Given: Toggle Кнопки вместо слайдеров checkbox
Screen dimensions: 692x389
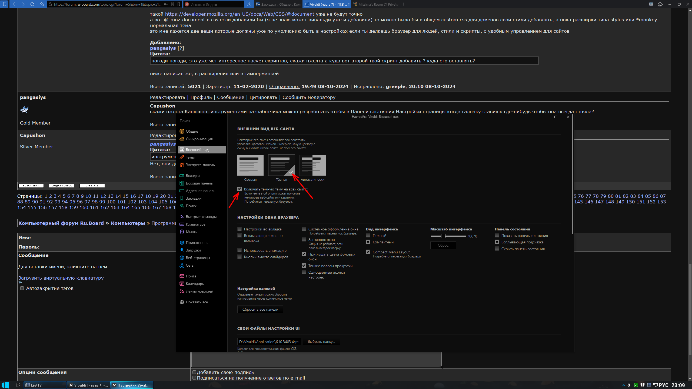Looking at the screenshot, I should tap(239, 257).
